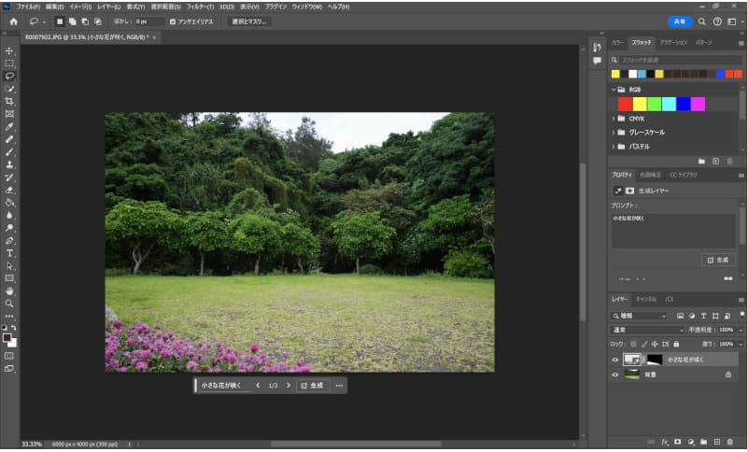The width and height of the screenshot is (747, 452).
Task: Pick the red swatch in RGB group
Action: click(x=625, y=104)
